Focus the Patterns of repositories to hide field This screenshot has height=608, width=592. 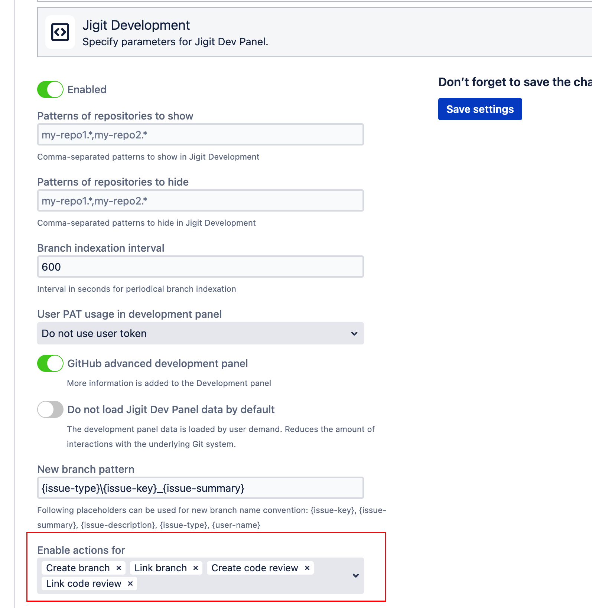pos(200,201)
